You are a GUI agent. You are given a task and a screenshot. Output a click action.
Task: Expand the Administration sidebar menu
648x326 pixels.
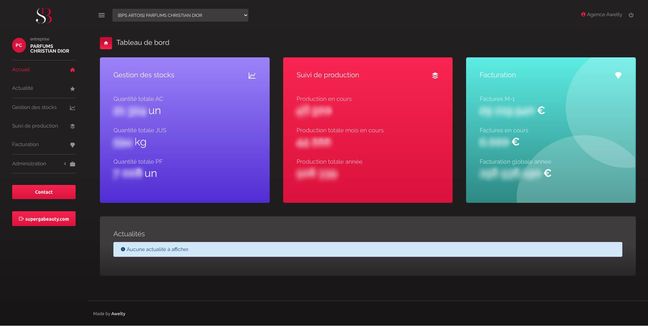29,164
